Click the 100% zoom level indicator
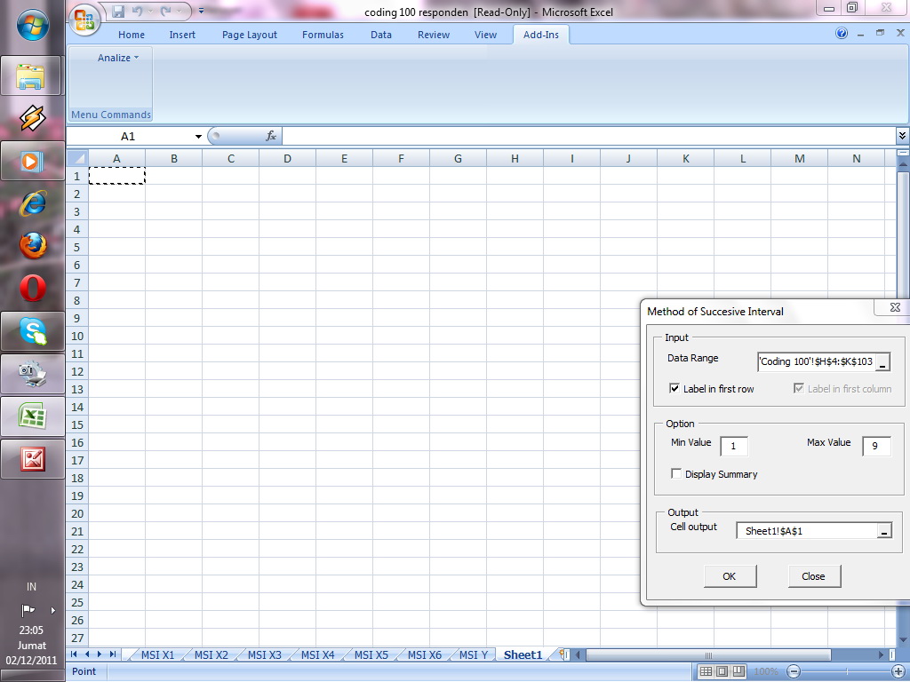 pos(766,671)
